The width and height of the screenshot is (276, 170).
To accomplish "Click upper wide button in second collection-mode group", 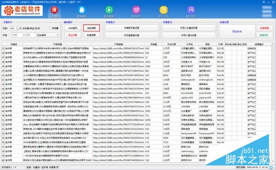I will click(x=189, y=28).
